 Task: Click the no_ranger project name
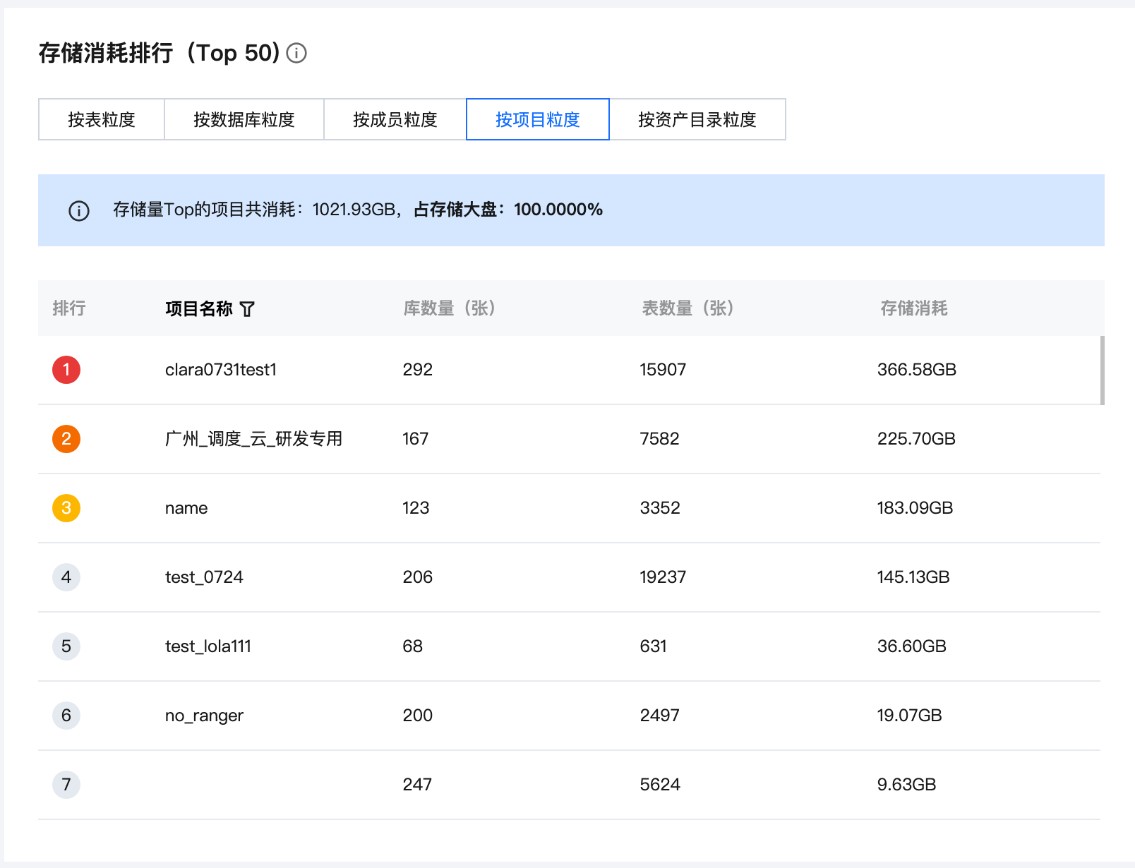(x=204, y=716)
